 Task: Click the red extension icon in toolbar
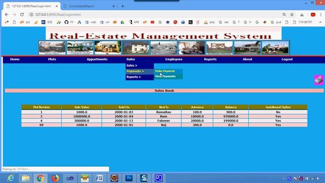[313, 15]
